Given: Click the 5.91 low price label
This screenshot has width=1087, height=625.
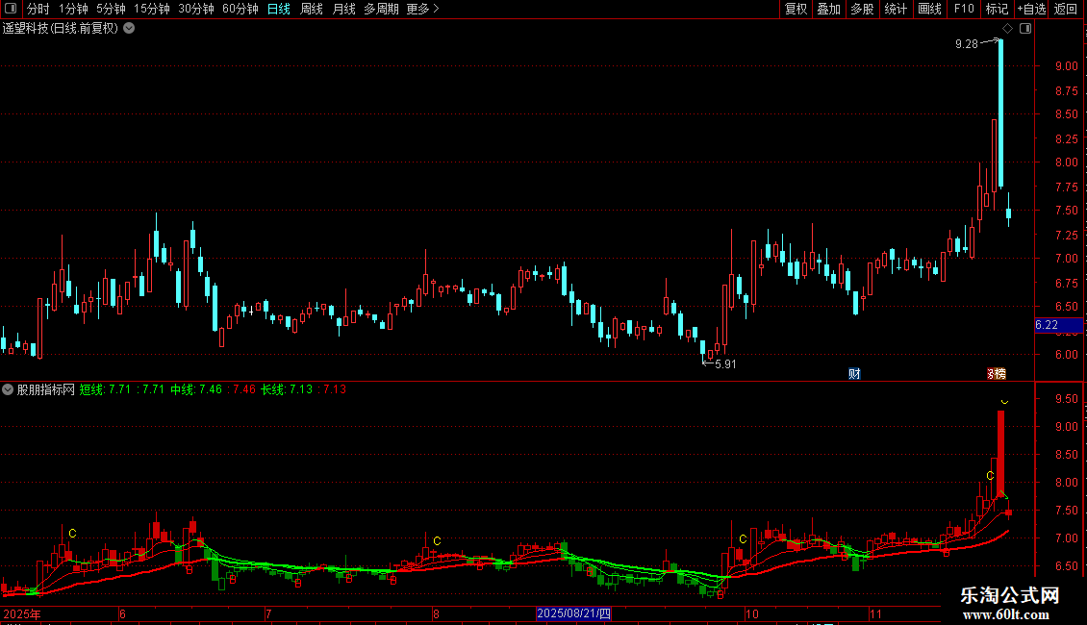Looking at the screenshot, I should pyautogui.click(x=725, y=364).
